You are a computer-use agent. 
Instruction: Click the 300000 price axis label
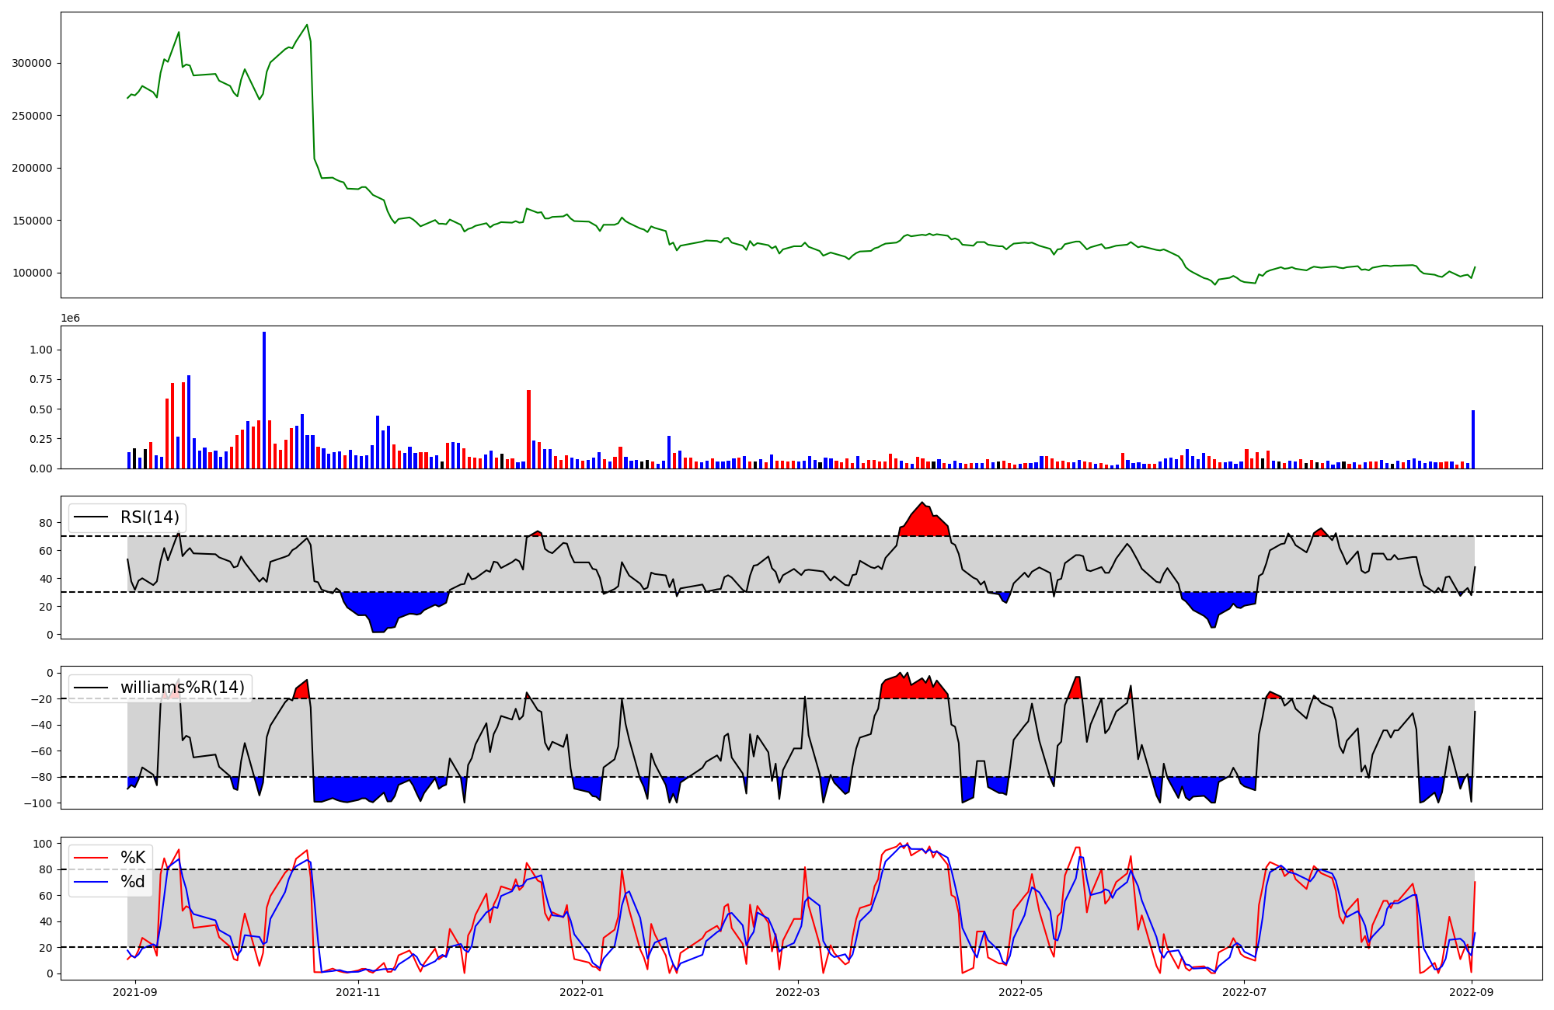click(31, 64)
